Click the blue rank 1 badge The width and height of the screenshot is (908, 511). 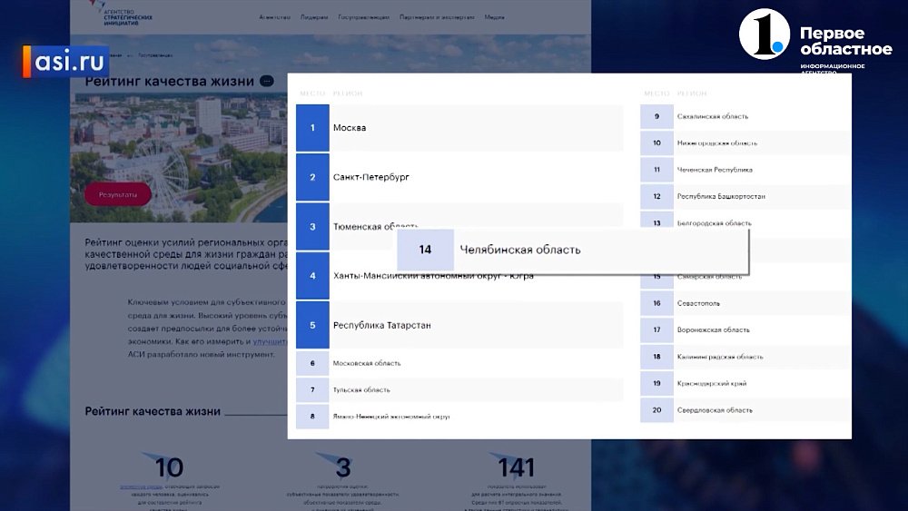tap(312, 128)
